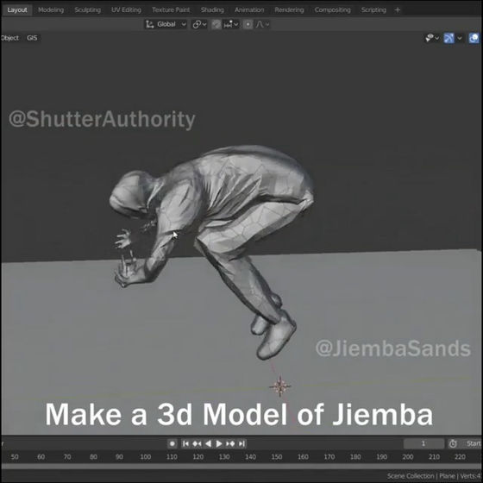Open the Compositing workspace tab
The image size is (483, 483).
point(332,9)
